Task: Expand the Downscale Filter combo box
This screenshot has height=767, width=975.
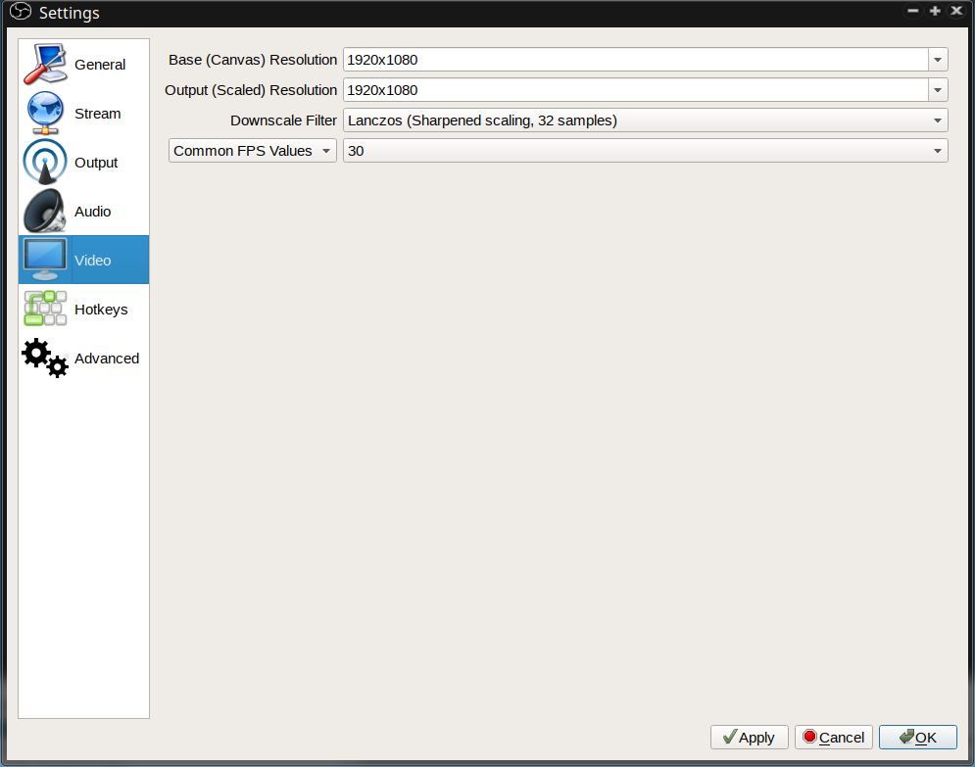Action: click(645, 120)
